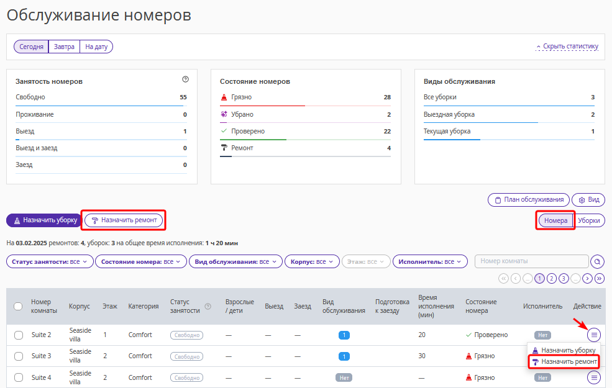Open the action menu icon for Suite 4
The image size is (612, 388).
click(x=595, y=377)
